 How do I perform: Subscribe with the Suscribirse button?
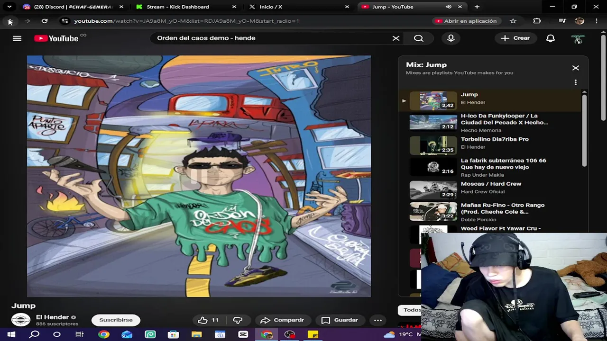click(116, 320)
